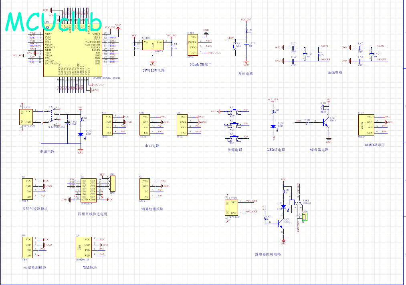Select the J_TEC1 TYPE-C-2P output connector
Viewport: 406px width, 285px height.
pyautogui.click(x=232, y=207)
